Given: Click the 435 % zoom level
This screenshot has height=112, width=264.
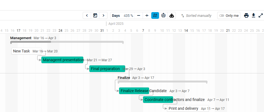Looking at the screenshot, I should [x=128, y=16].
